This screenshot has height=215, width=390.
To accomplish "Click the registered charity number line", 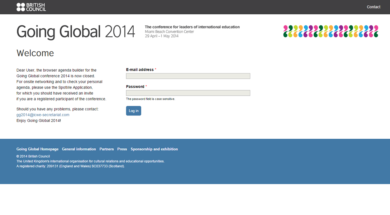I will click(71, 166).
